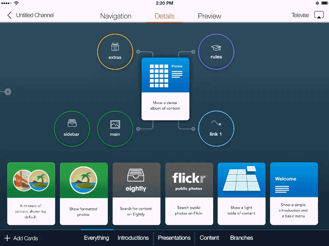Open the Untitled Channel title

(x=35, y=15)
